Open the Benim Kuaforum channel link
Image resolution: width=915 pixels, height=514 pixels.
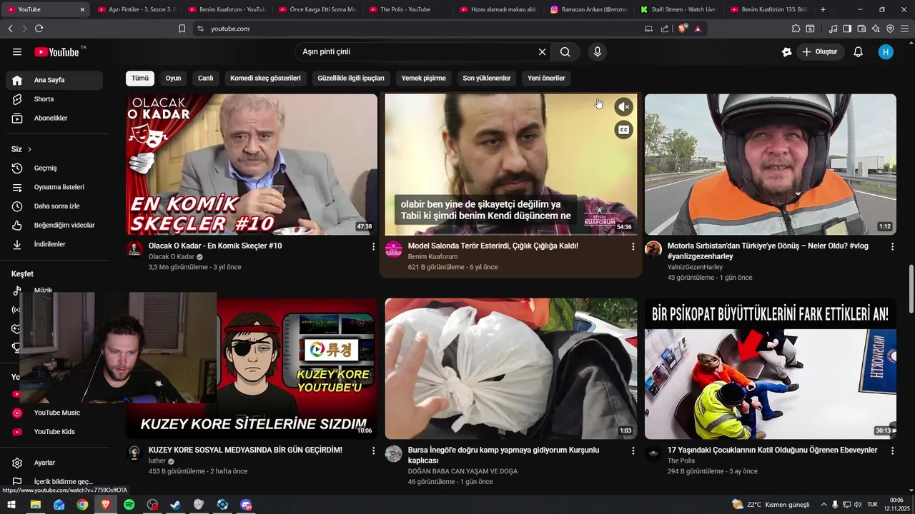(432, 257)
